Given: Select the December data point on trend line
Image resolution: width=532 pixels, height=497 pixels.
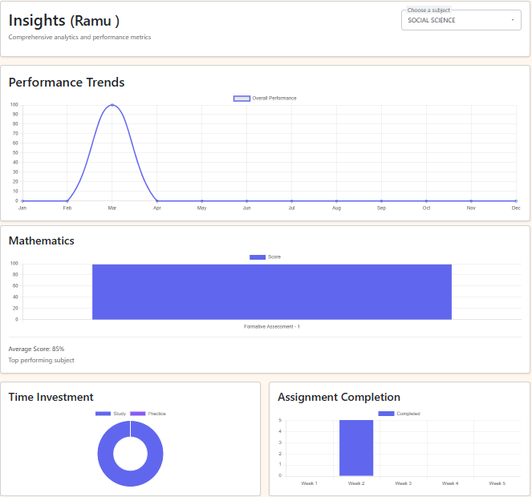Looking at the screenshot, I should [x=516, y=200].
